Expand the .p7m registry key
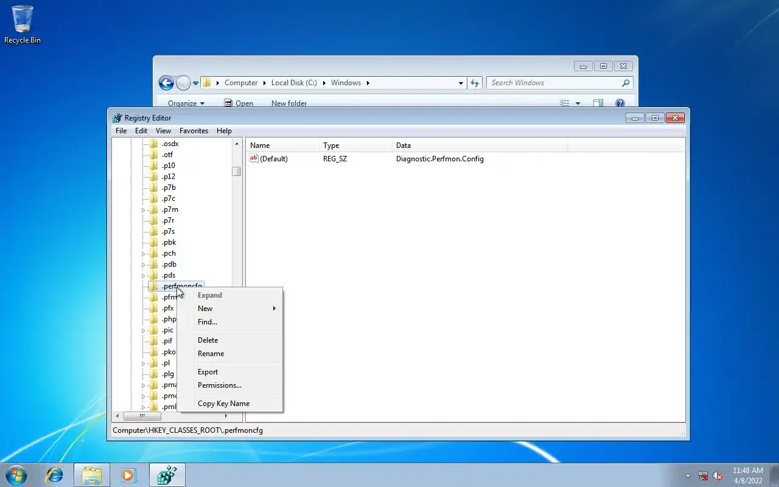This screenshot has width=779, height=487. click(144, 210)
